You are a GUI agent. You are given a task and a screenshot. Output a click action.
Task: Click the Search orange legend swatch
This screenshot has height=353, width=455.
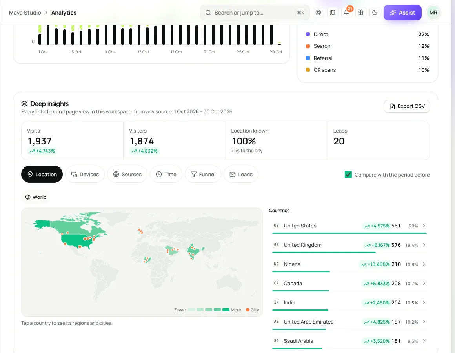tap(308, 46)
